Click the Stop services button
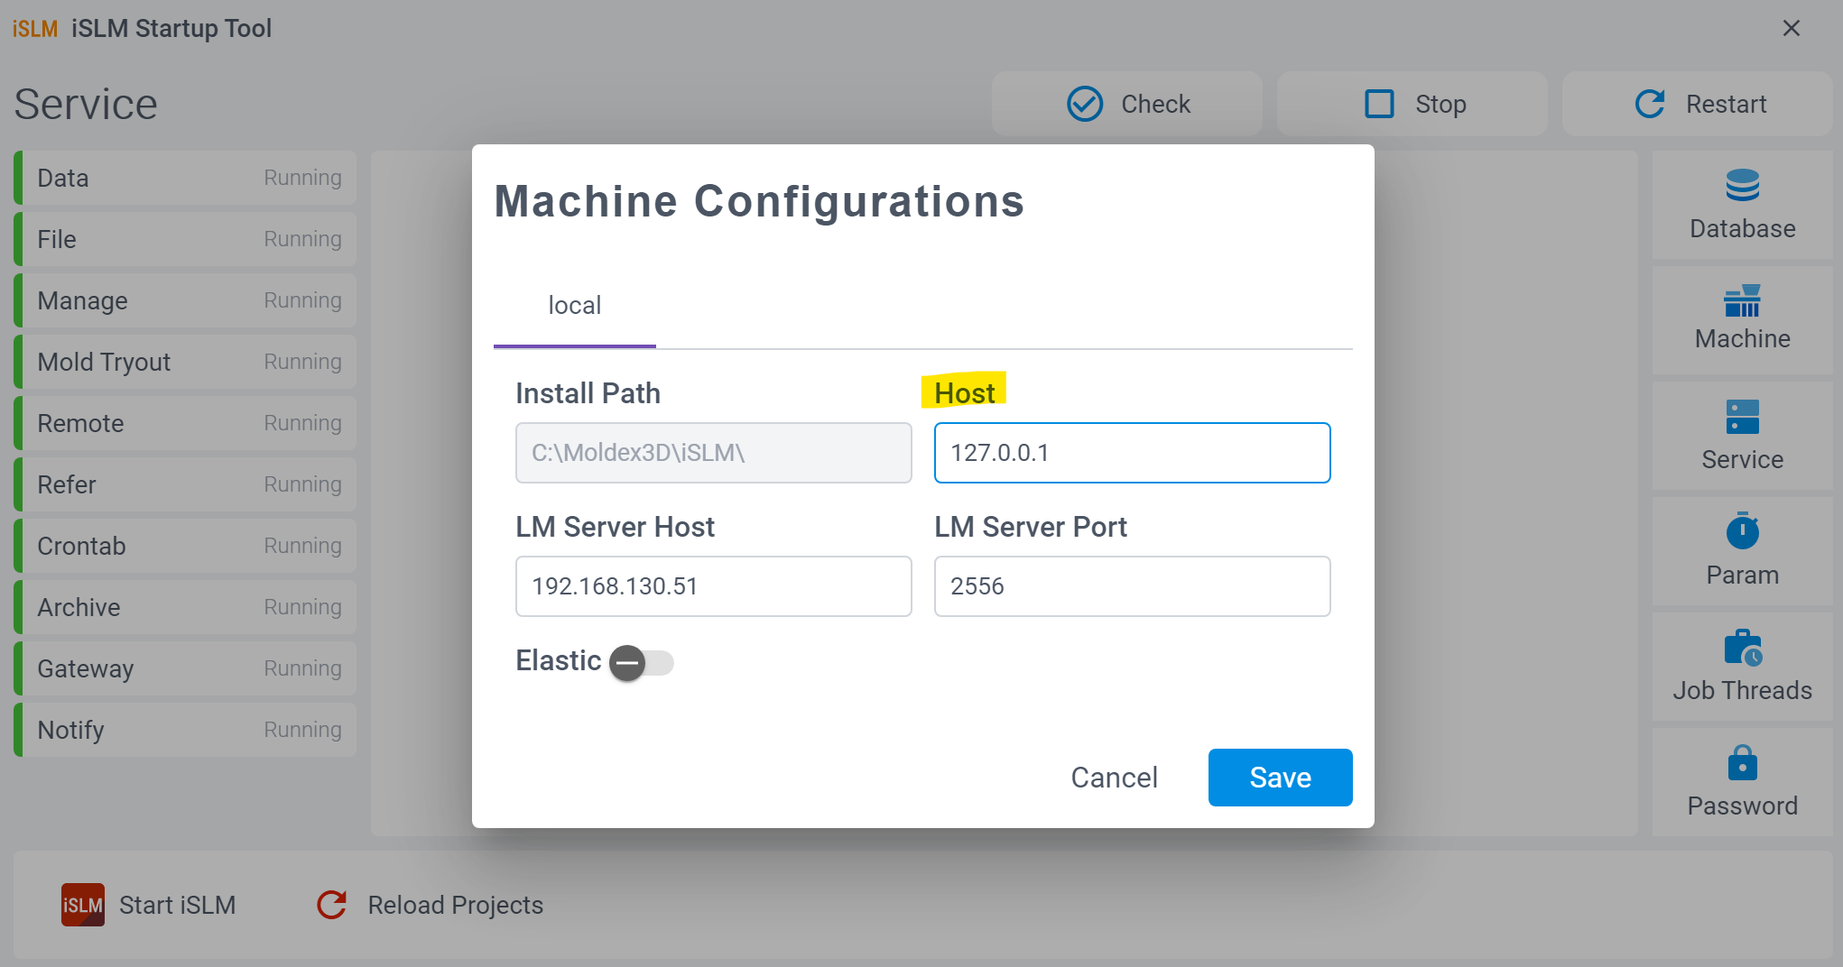The height and width of the screenshot is (967, 1843). click(x=1412, y=104)
